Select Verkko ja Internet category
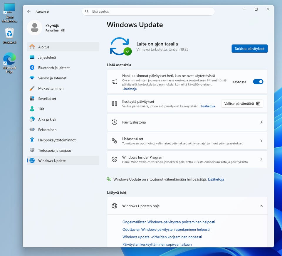 click(x=63, y=78)
